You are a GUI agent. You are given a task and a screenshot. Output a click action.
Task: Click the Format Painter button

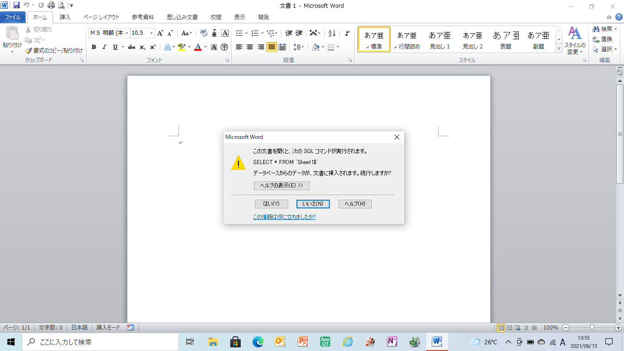point(54,51)
